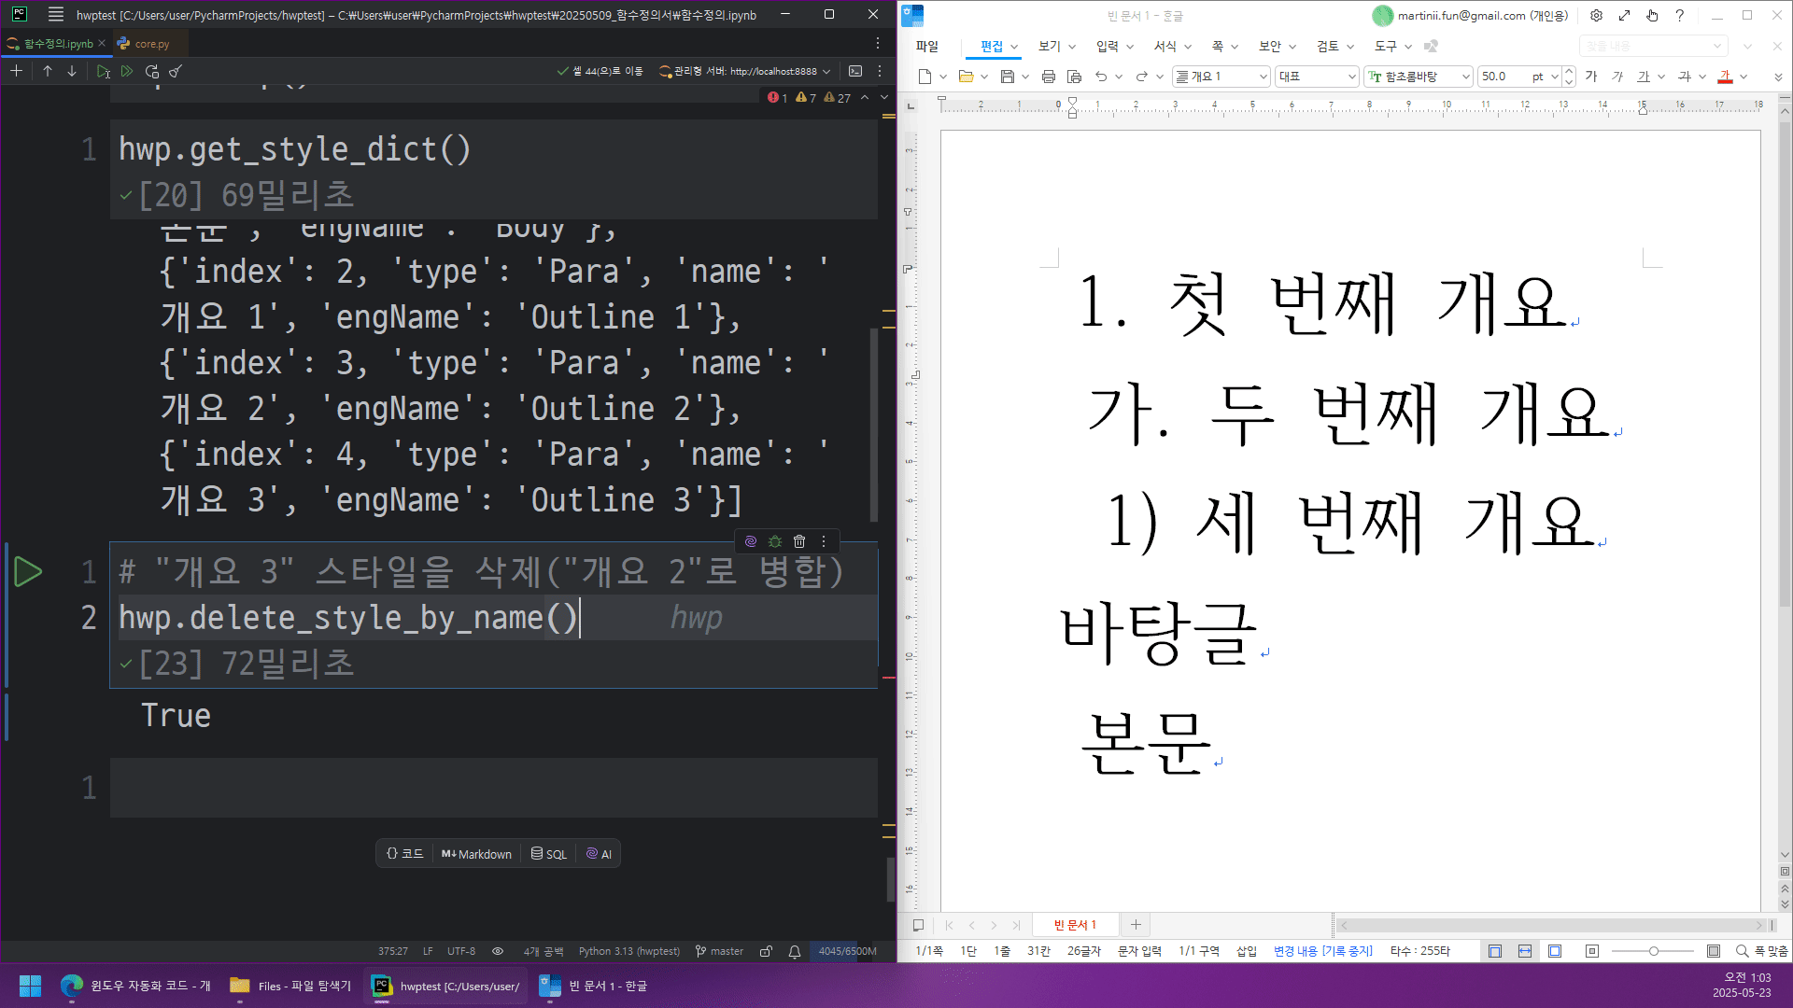Click the font size 50.0 input field
The image size is (1793, 1008).
(x=1502, y=77)
